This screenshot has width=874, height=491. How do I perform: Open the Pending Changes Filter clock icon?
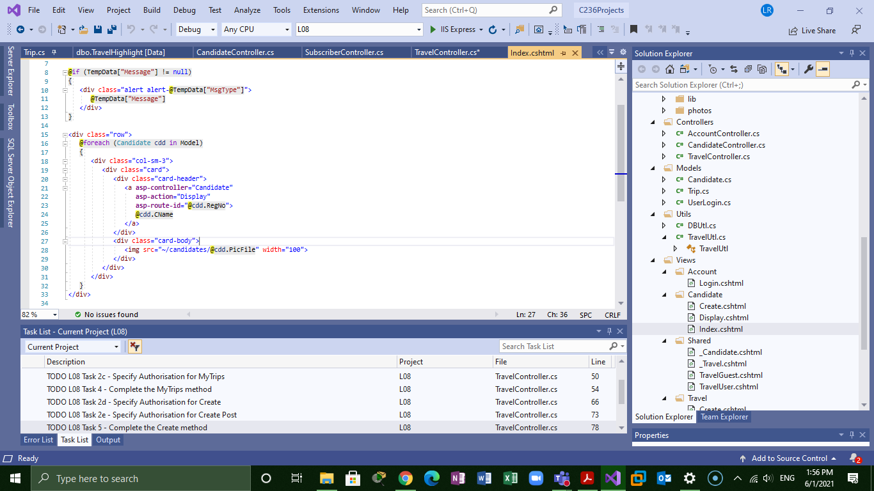[713, 69]
